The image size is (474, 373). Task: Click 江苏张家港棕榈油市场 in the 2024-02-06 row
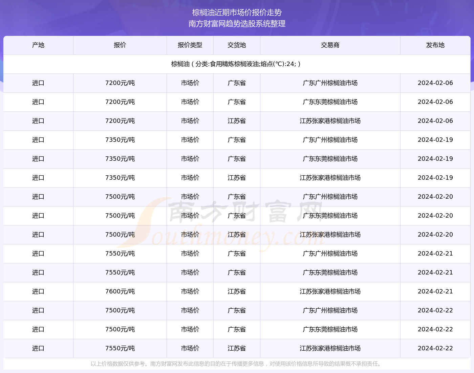tap(330, 121)
